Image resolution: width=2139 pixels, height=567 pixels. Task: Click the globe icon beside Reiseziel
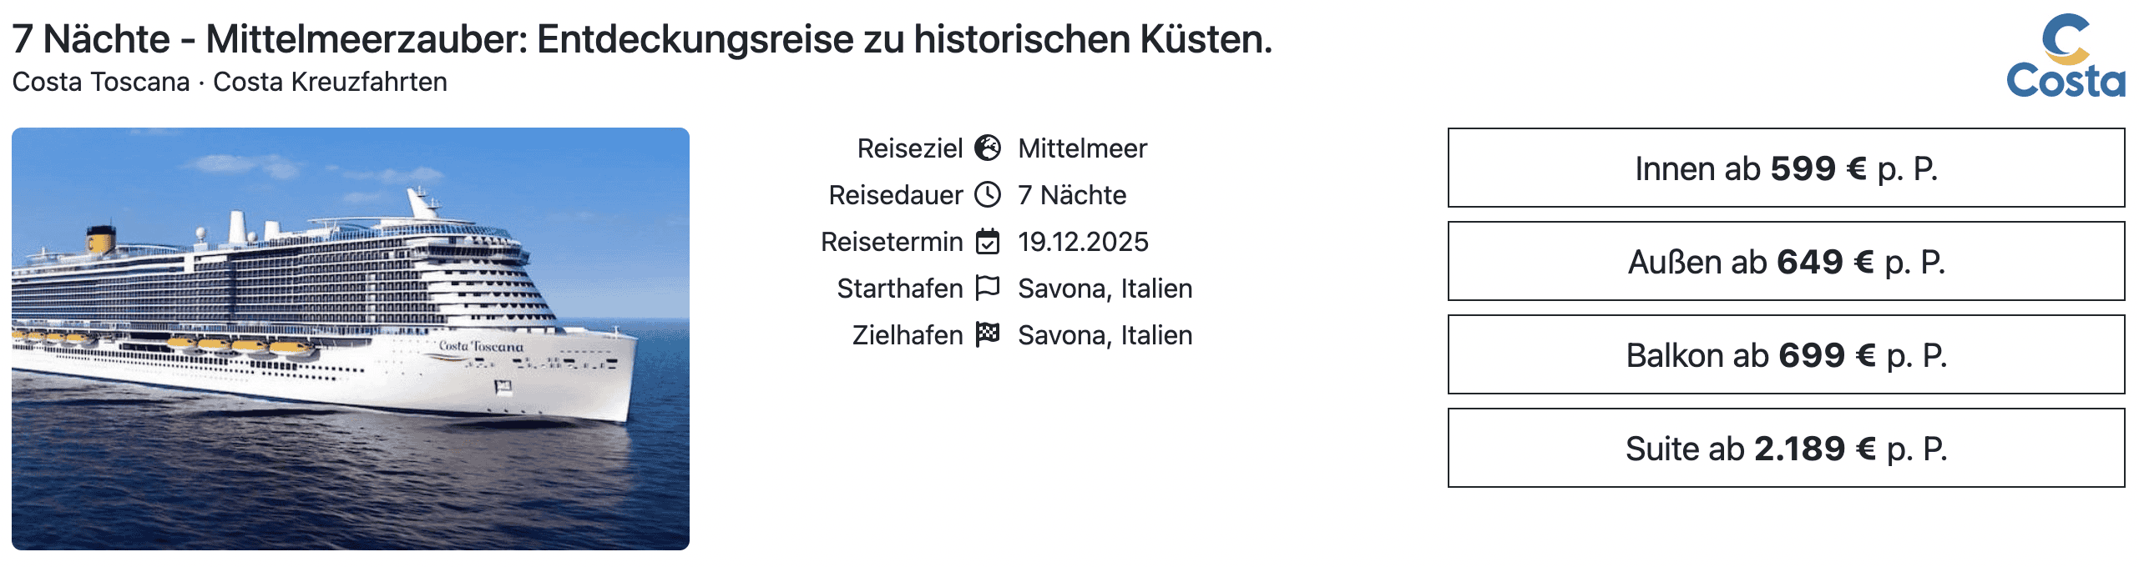(988, 148)
